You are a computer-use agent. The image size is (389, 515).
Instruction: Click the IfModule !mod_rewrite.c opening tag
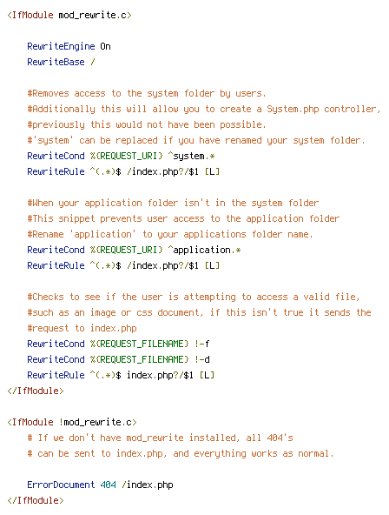[72, 422]
